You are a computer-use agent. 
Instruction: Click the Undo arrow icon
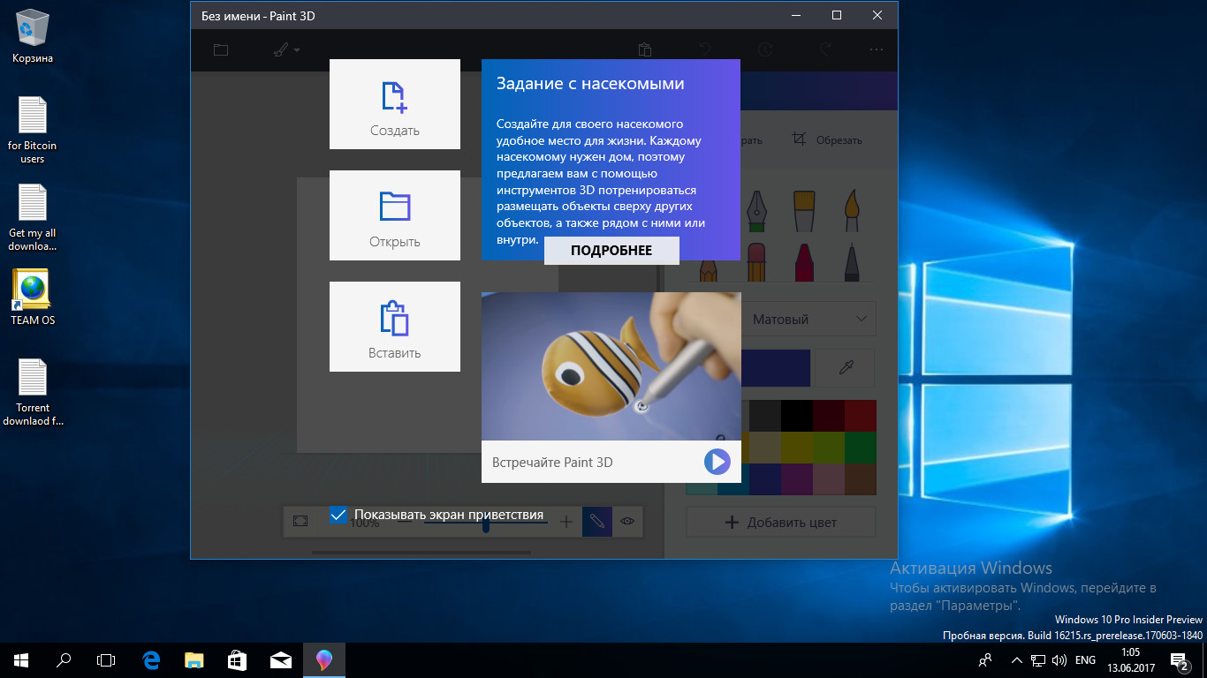click(705, 50)
